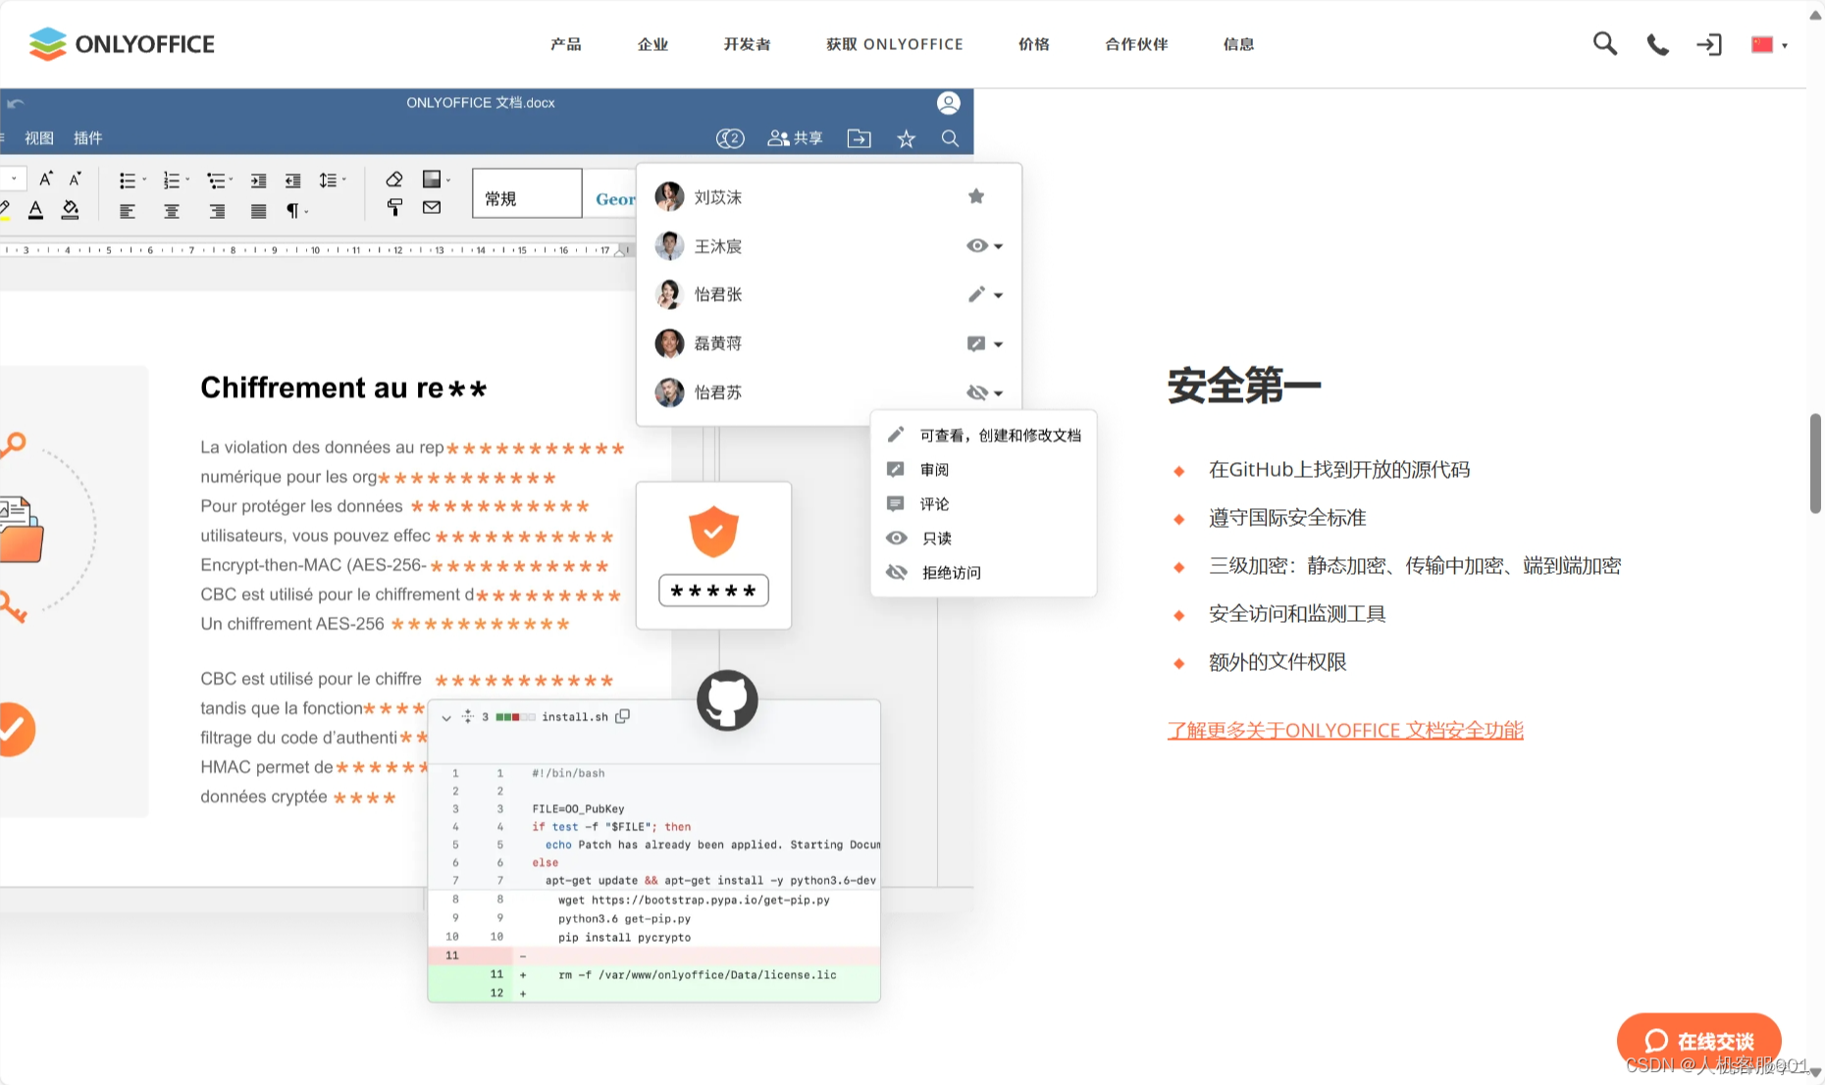Screen dimensions: 1825x1085
Task: Click the user avatar icon in editor header
Action: pos(948,103)
